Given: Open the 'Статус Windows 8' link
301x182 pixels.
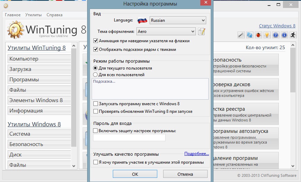Looking at the screenshot, I should point(277,26).
